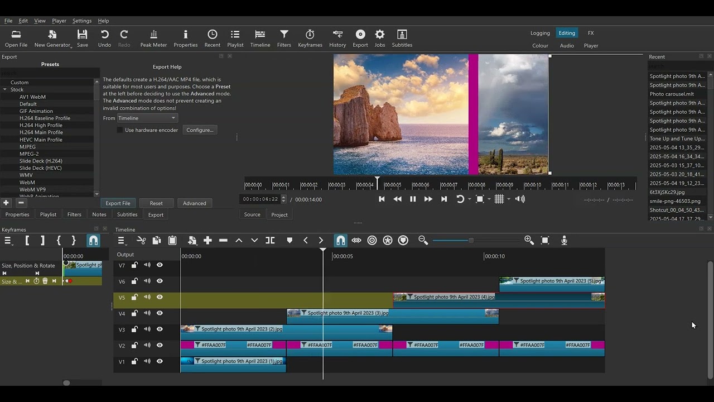The image size is (714, 402).
Task: Collapse the Stock presets tree
Action: 5,89
